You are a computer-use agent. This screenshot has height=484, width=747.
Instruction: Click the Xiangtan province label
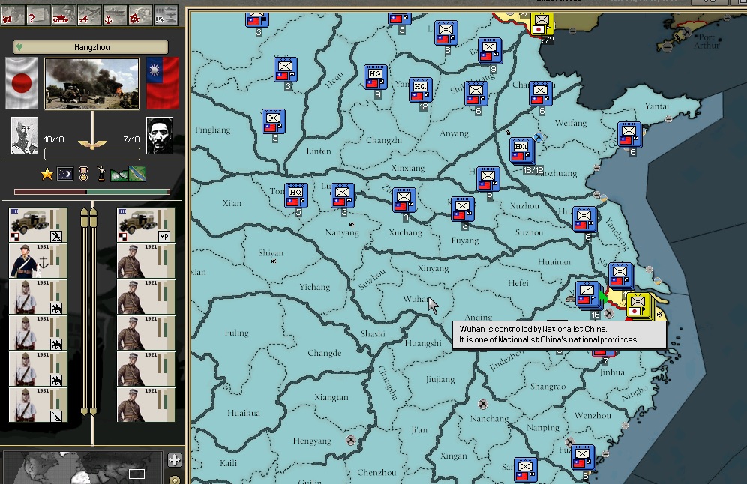[331, 397]
